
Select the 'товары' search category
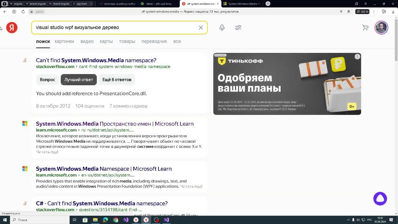127,41
